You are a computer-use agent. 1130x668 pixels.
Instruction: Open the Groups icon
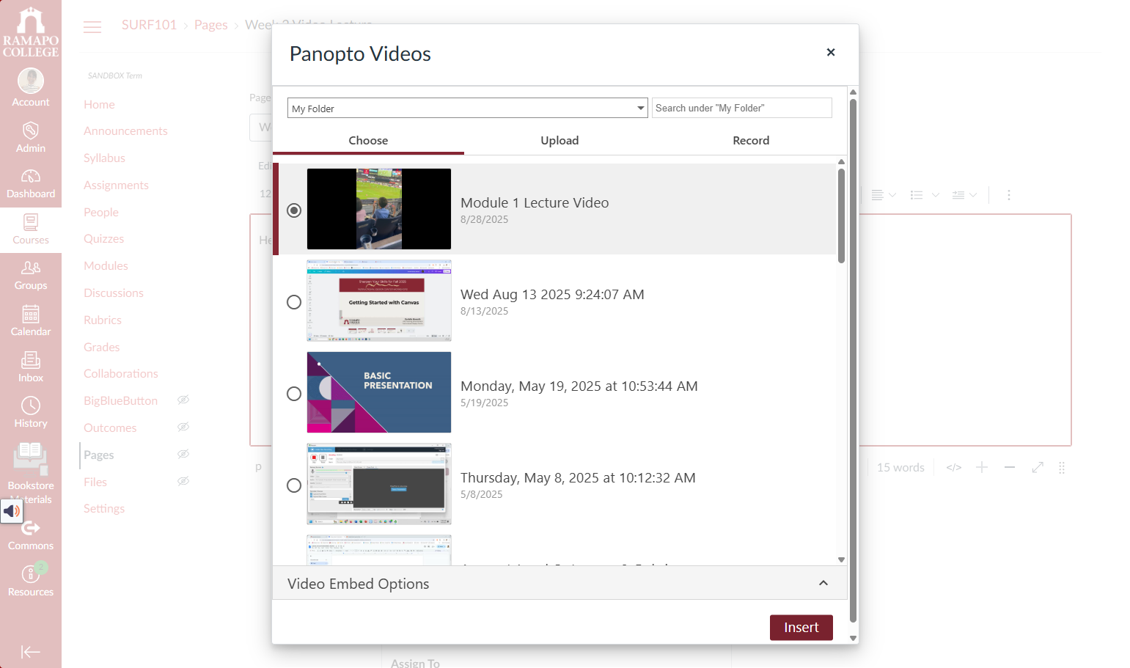(x=31, y=268)
